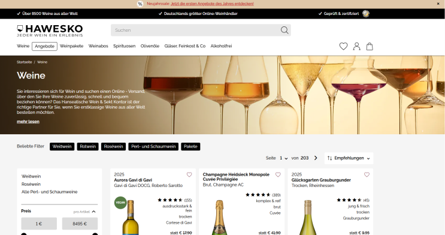
Task: Apply the Roséwein popular filter
Action: [113, 147]
